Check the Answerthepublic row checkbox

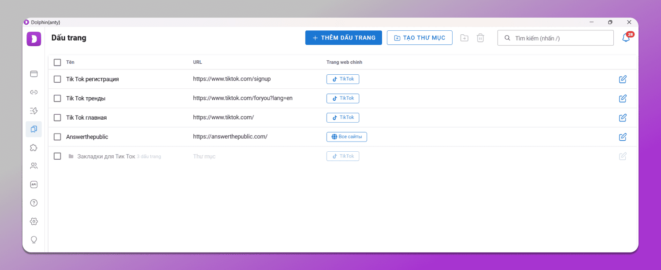click(x=57, y=137)
